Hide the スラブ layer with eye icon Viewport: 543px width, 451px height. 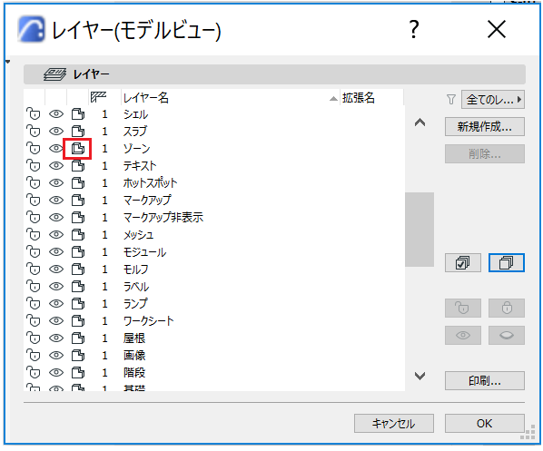(55, 131)
